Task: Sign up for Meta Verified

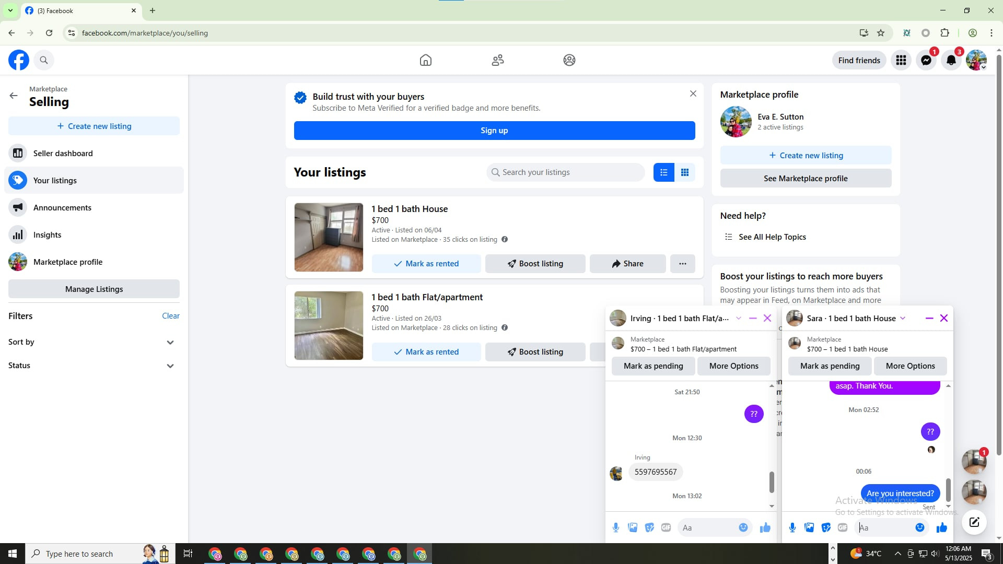Action: coord(494,131)
